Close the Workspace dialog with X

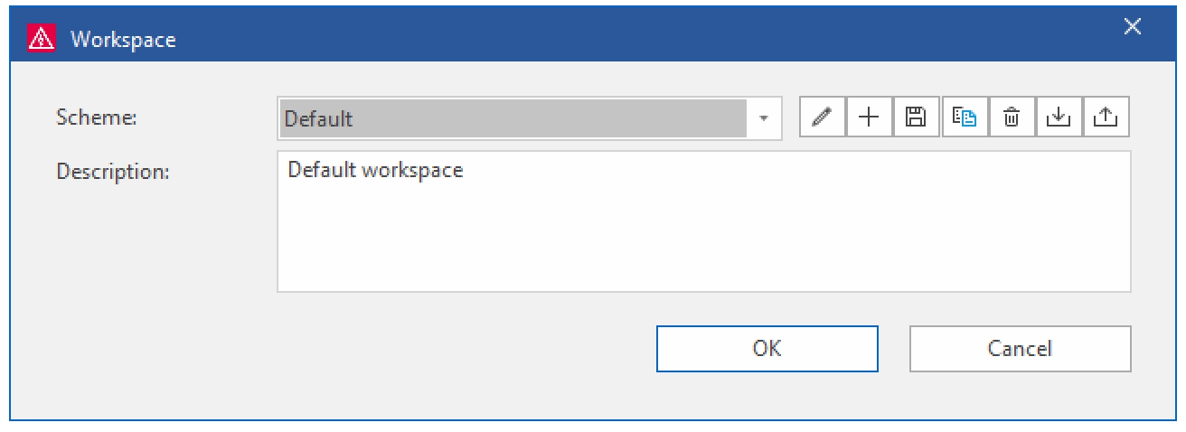[x=1132, y=27]
